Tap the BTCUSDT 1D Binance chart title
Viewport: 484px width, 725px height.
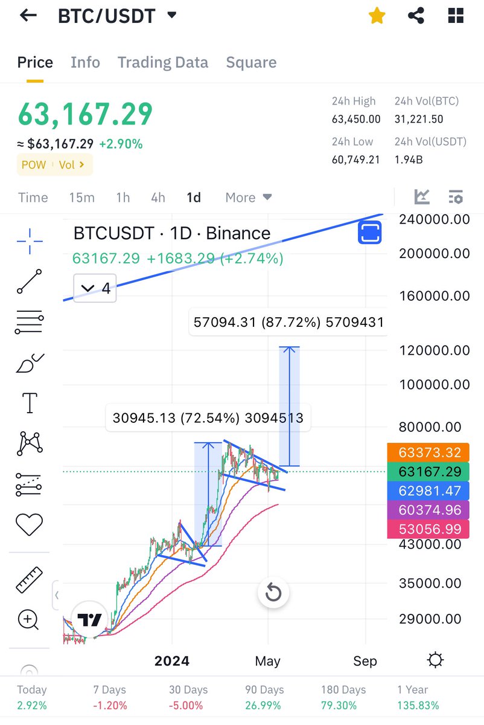click(x=172, y=233)
